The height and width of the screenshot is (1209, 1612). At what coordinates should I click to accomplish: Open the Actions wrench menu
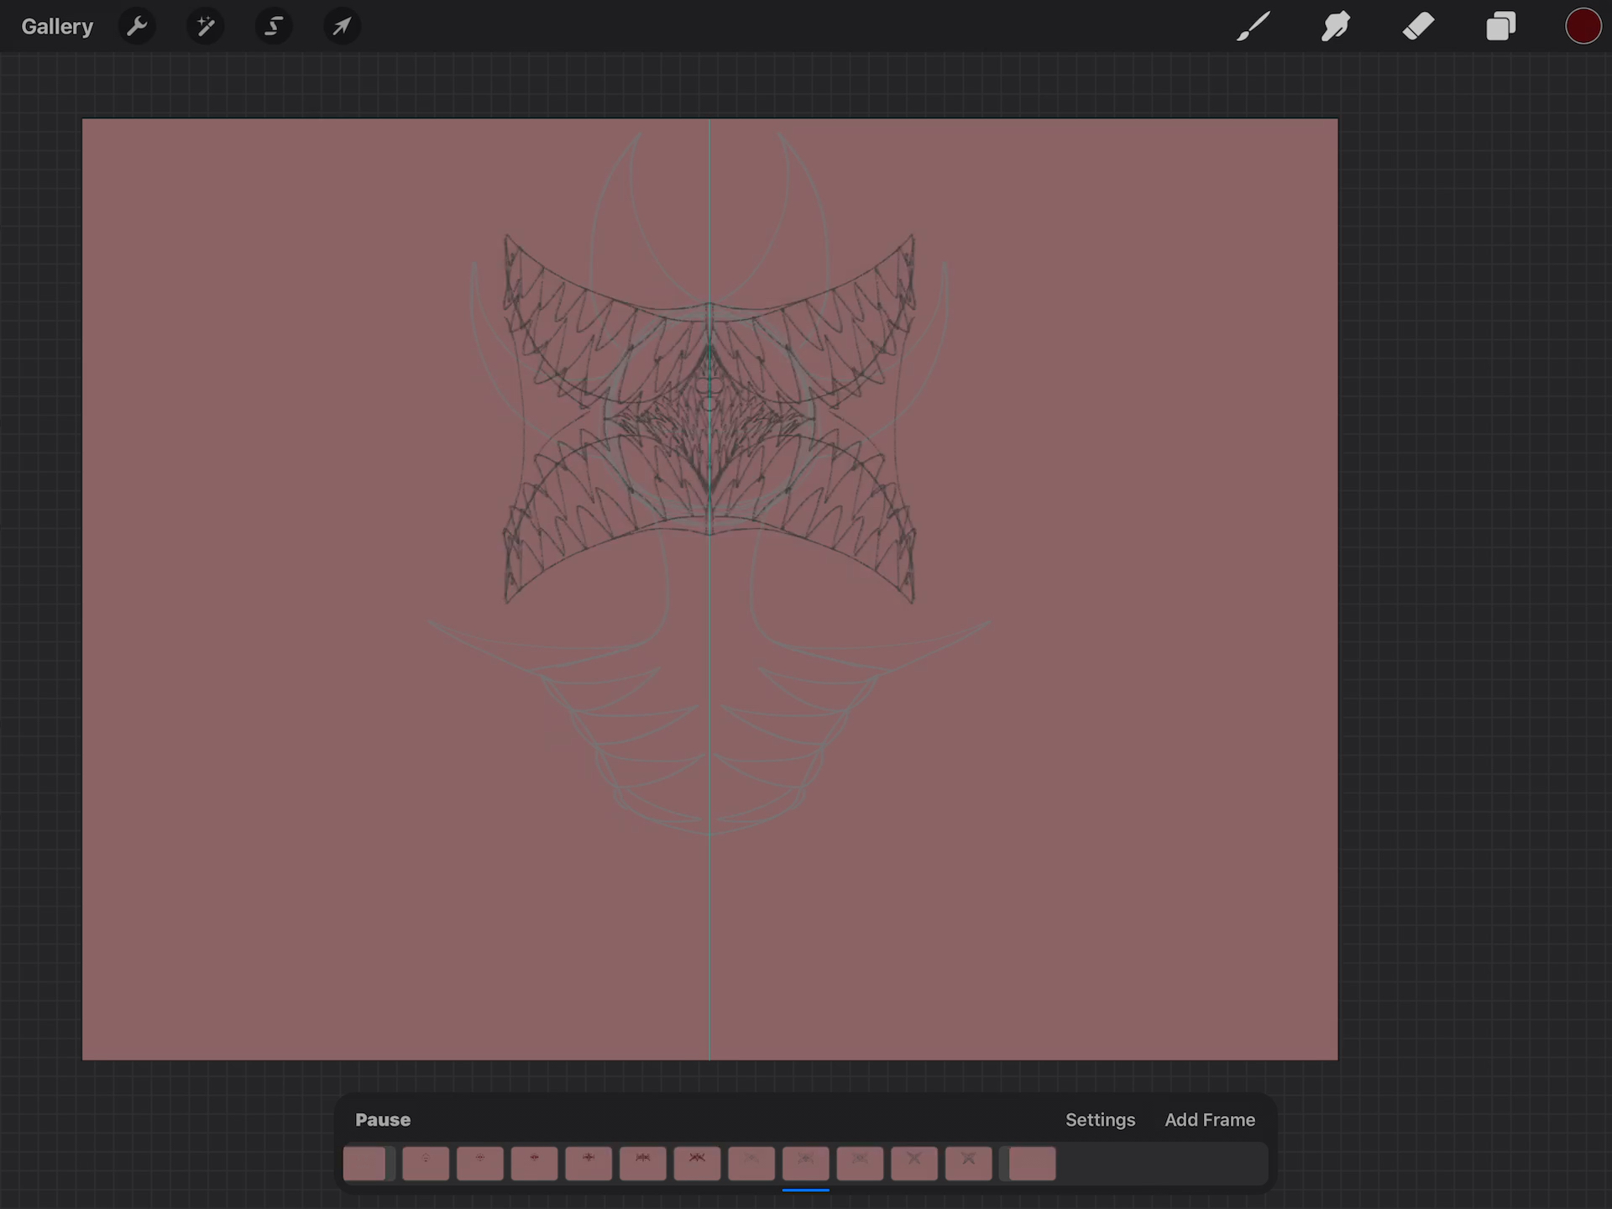pos(137,27)
